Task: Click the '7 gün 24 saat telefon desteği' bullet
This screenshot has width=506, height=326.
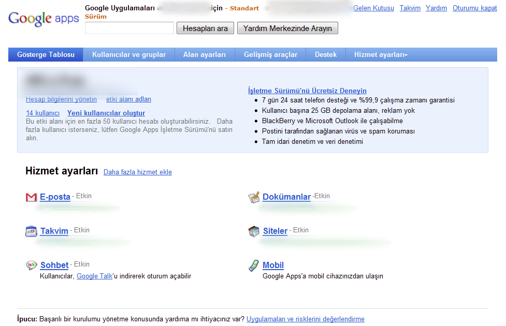Action: 358,100
